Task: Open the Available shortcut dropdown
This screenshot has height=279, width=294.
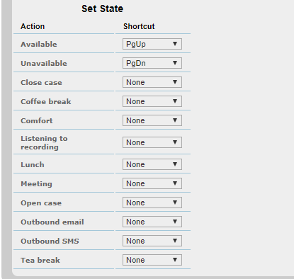Action: pyautogui.click(x=152, y=44)
